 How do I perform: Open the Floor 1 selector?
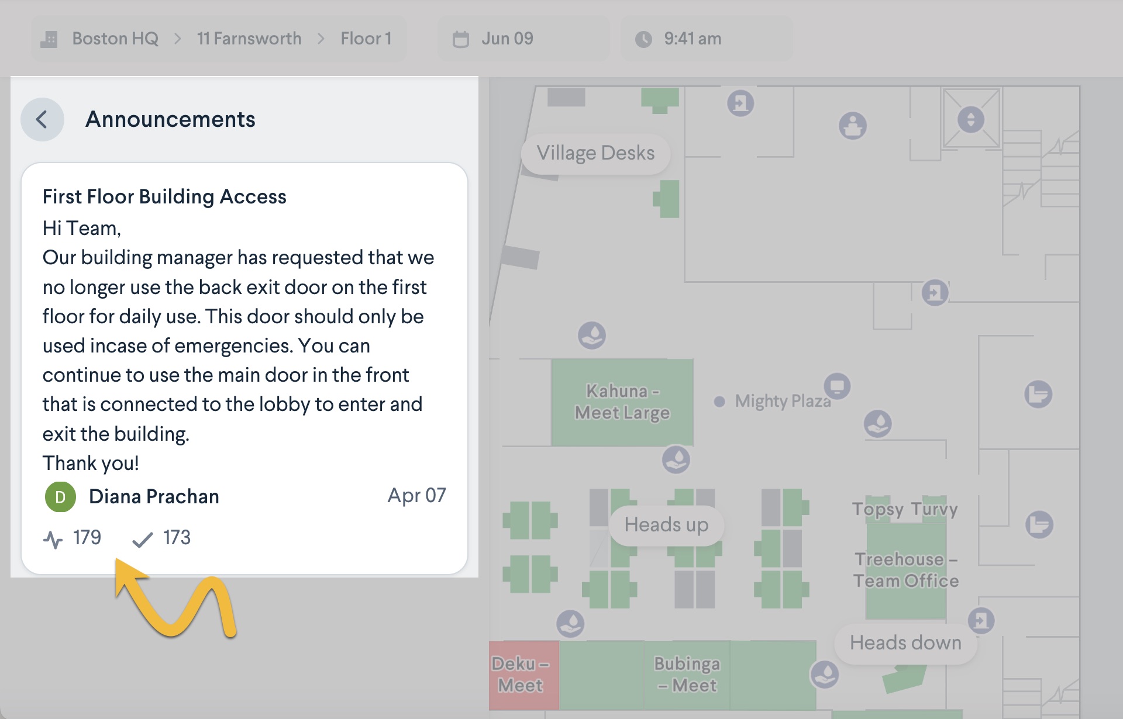click(x=366, y=39)
